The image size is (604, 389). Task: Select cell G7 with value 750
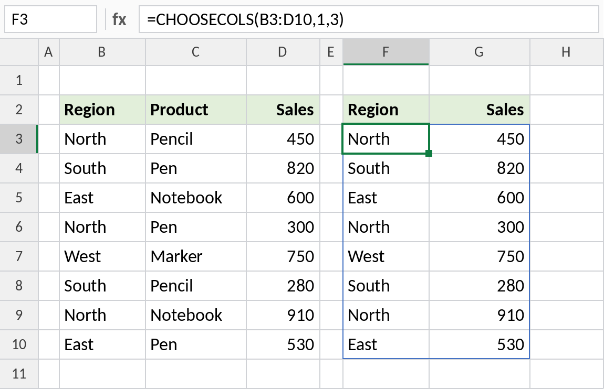pyautogui.click(x=479, y=256)
